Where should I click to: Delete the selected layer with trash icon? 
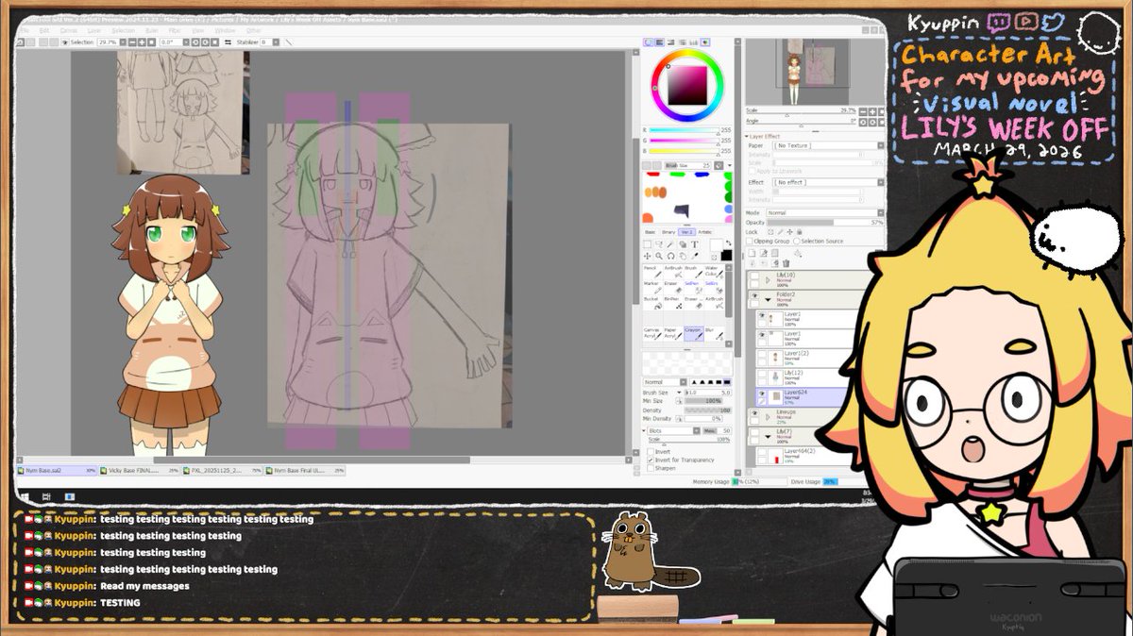pyautogui.click(x=786, y=263)
